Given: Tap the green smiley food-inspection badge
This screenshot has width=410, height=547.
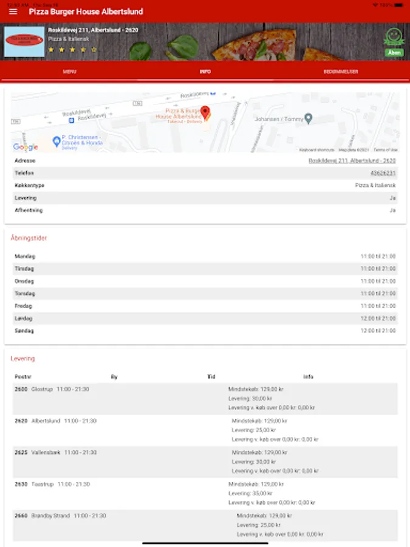Looking at the screenshot, I should (x=394, y=37).
